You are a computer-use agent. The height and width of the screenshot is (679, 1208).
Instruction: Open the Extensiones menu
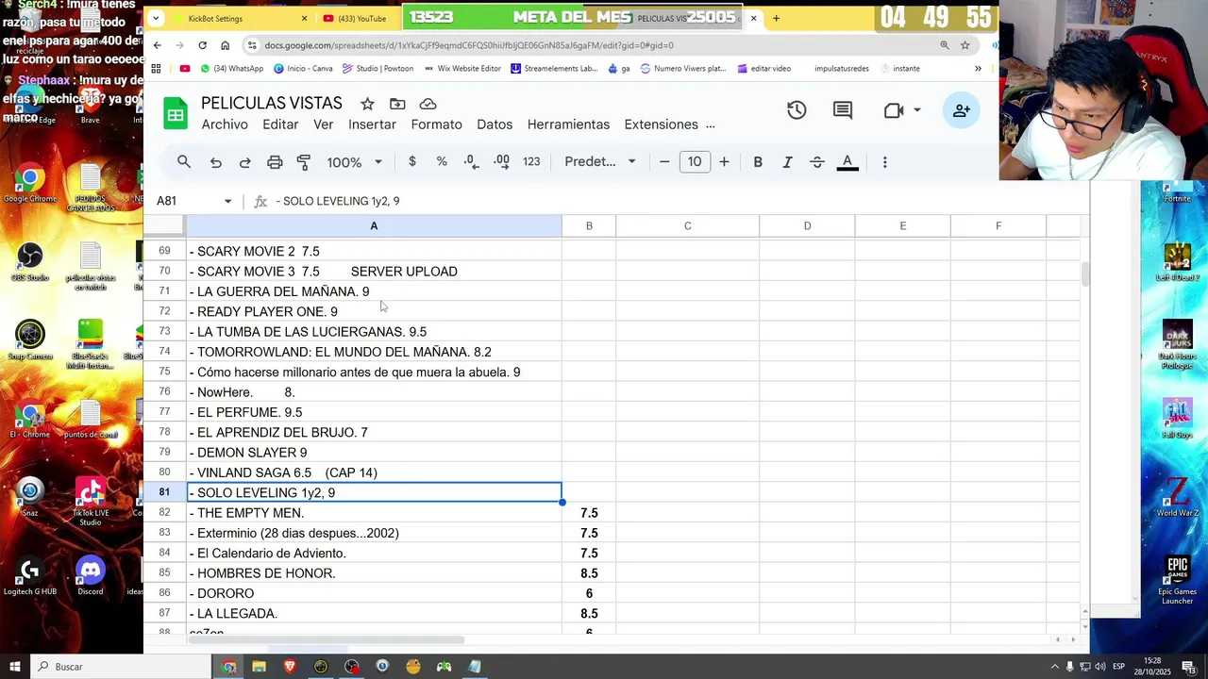661,124
